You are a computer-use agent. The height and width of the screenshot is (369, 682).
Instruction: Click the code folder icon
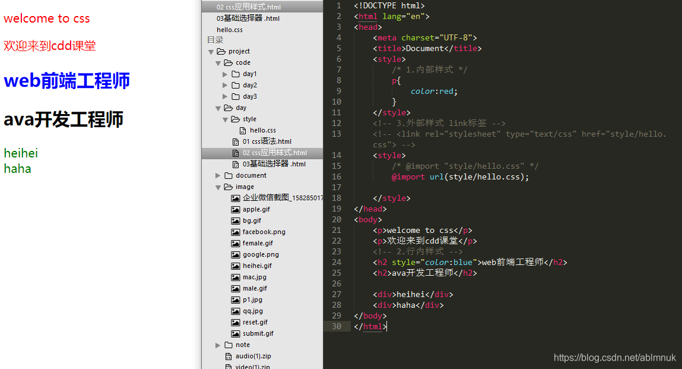[x=229, y=63]
